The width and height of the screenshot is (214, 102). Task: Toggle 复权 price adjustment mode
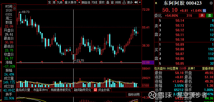pos(102,2)
